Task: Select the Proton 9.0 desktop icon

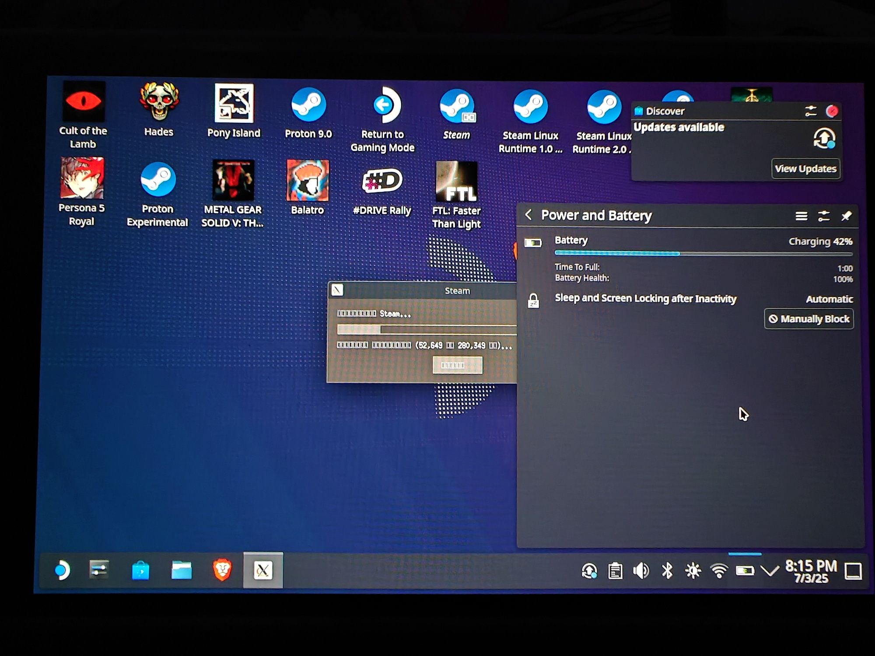Action: (x=308, y=113)
